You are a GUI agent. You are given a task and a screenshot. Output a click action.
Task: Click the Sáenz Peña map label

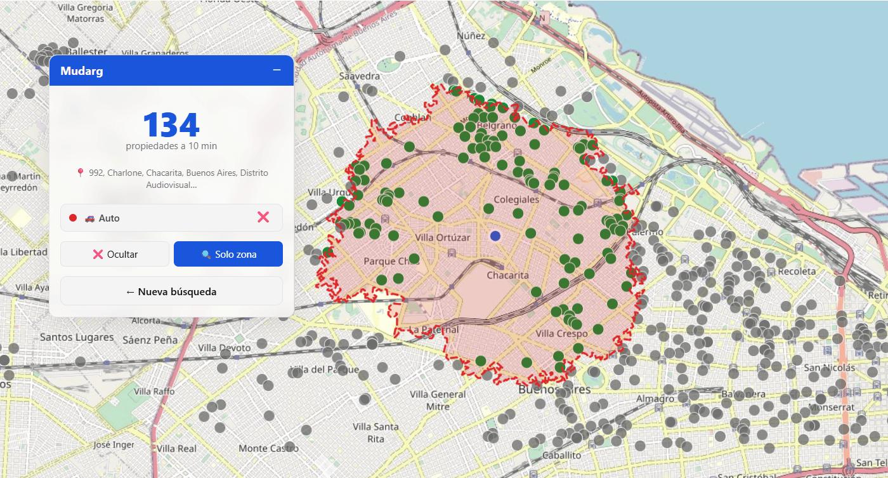coord(150,340)
